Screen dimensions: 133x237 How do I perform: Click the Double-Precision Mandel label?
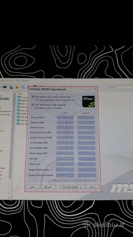(41, 175)
